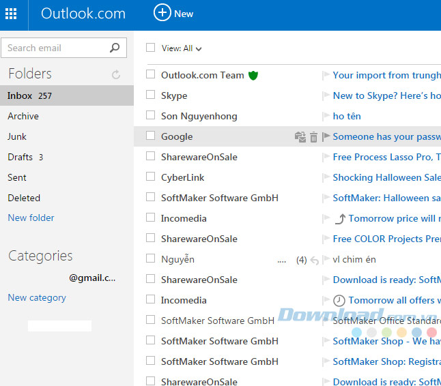Click the Search email input field
This screenshot has width=441, height=386.
pyautogui.click(x=55, y=48)
